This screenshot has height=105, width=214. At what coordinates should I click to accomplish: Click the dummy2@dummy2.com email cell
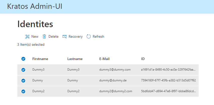(116, 91)
